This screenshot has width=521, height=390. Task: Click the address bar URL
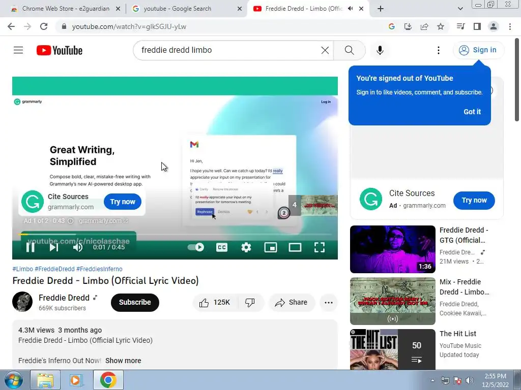129,26
